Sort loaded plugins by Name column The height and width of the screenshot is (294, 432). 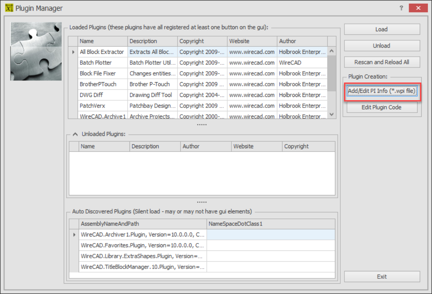[x=103, y=41]
